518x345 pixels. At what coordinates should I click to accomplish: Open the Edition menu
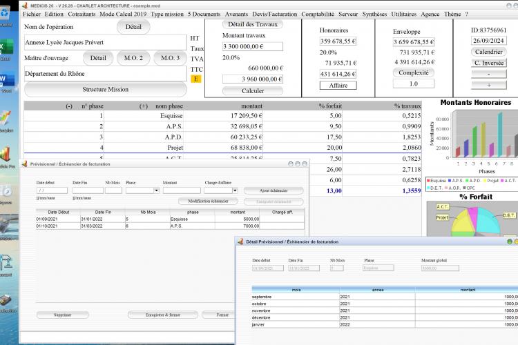[x=54, y=14]
